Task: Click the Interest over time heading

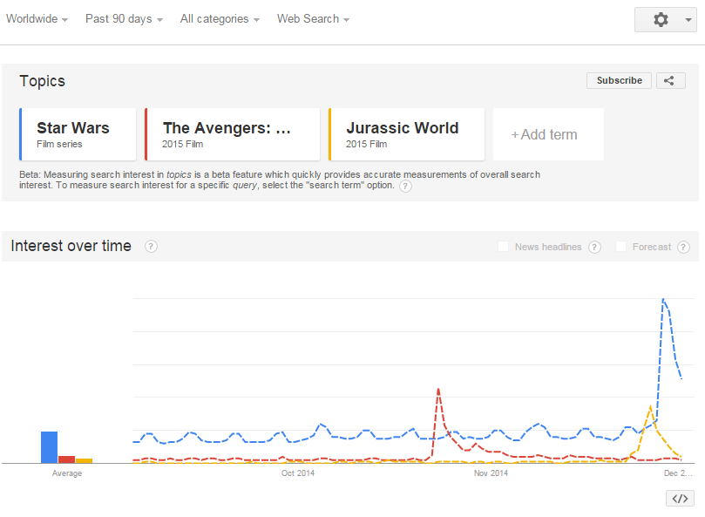Action: coord(71,246)
